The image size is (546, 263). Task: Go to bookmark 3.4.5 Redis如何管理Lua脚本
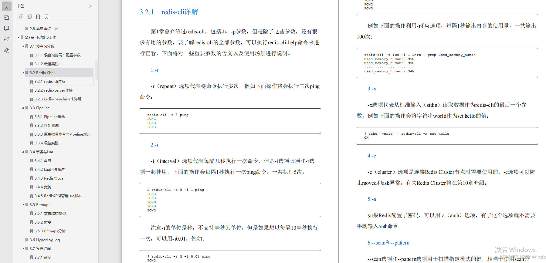[58, 196]
